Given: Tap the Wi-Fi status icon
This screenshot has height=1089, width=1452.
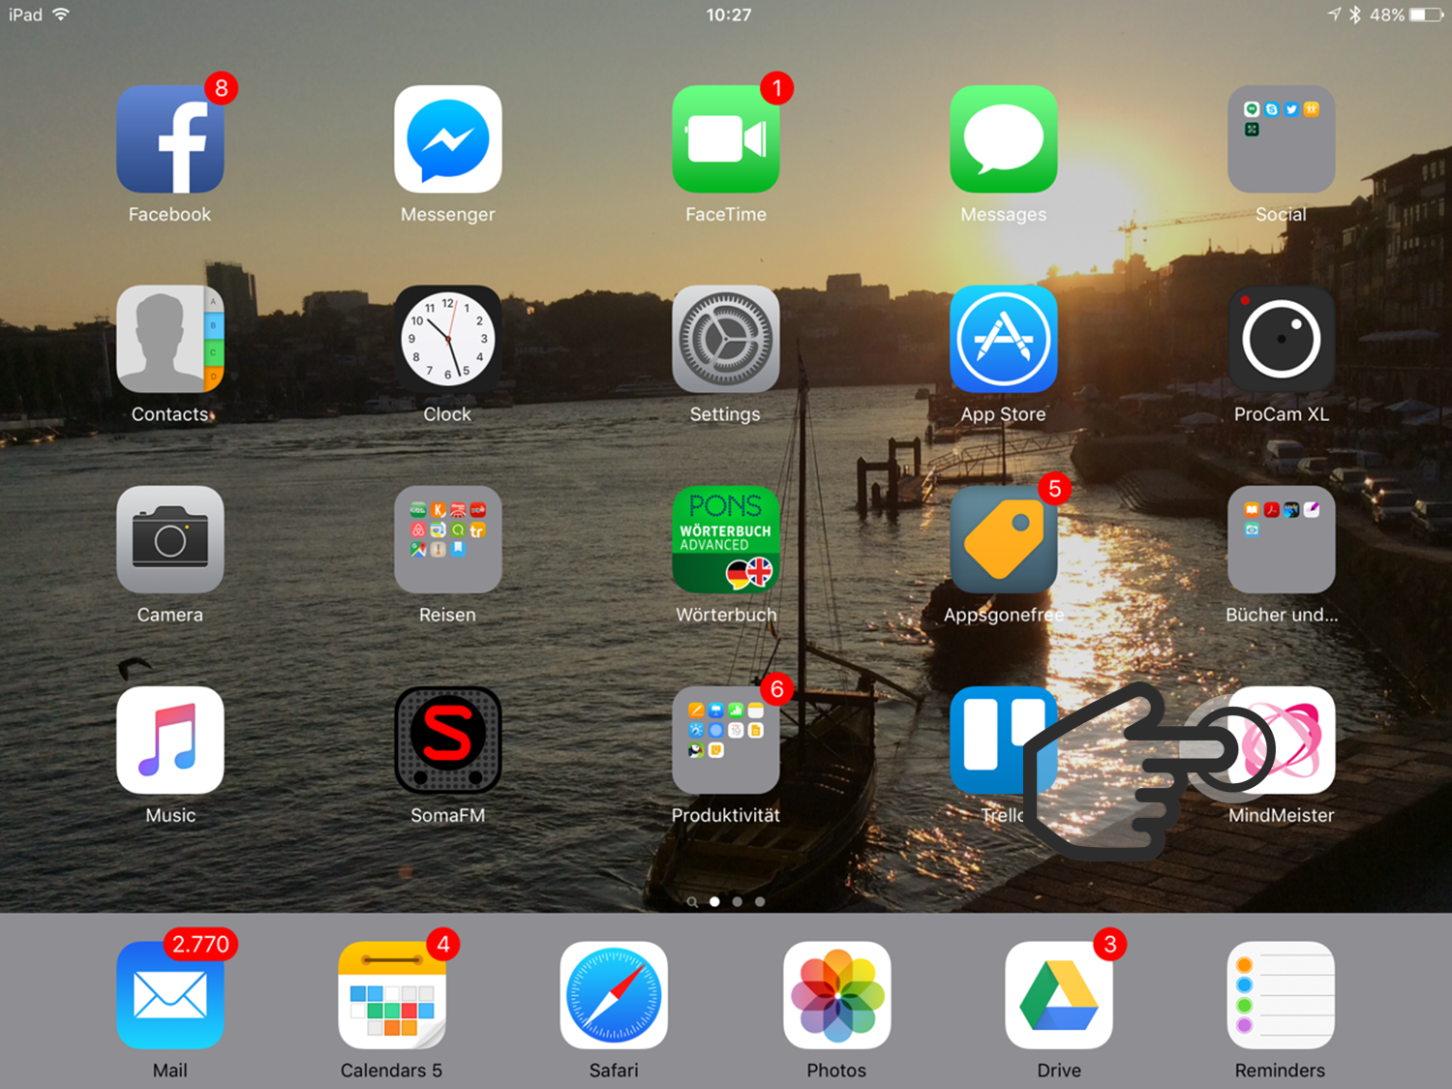Looking at the screenshot, I should [x=61, y=15].
